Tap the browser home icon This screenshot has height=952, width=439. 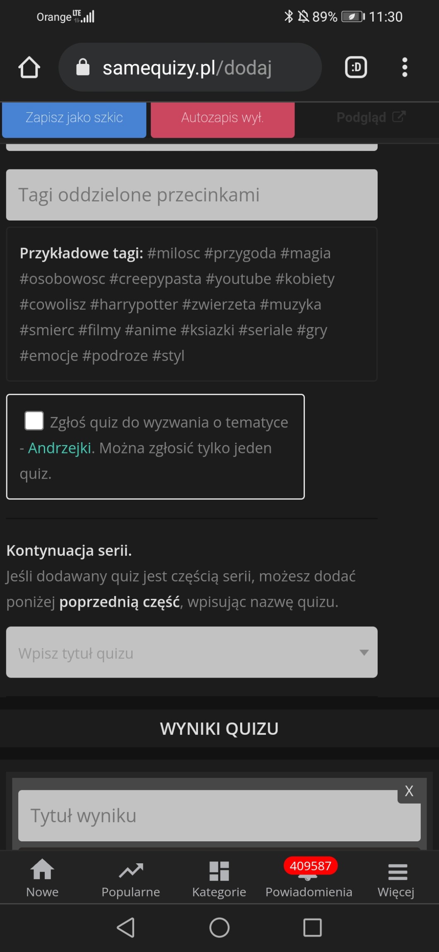point(29,67)
